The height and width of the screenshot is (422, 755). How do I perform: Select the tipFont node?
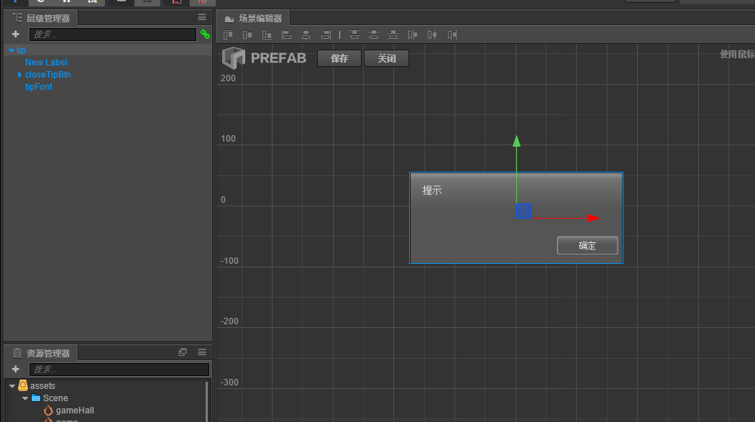(39, 86)
